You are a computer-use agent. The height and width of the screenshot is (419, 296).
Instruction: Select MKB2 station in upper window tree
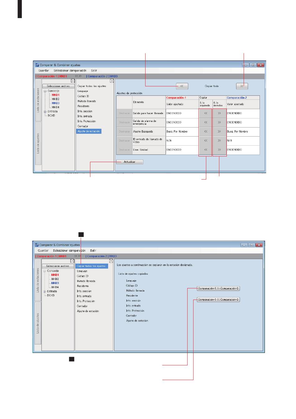tap(55, 99)
